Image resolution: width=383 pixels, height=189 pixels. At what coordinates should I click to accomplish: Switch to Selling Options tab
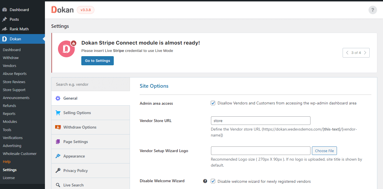pos(91,113)
